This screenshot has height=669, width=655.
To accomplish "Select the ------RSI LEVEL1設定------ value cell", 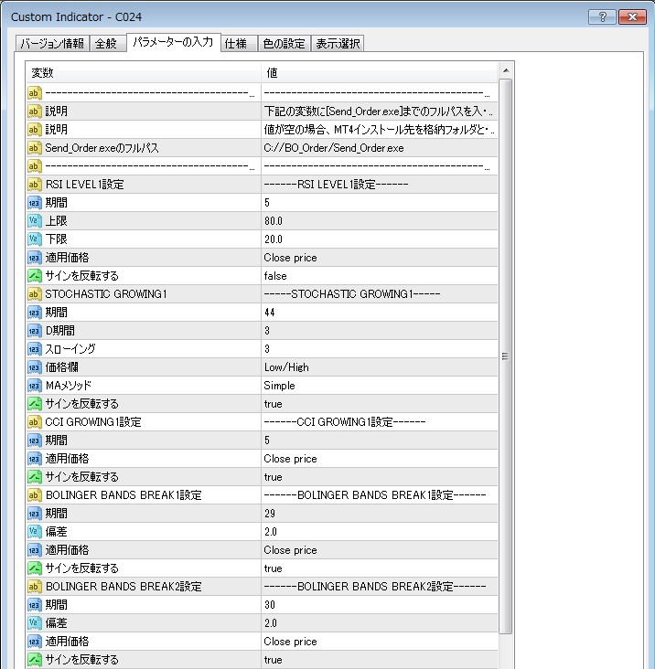I will [x=379, y=185].
